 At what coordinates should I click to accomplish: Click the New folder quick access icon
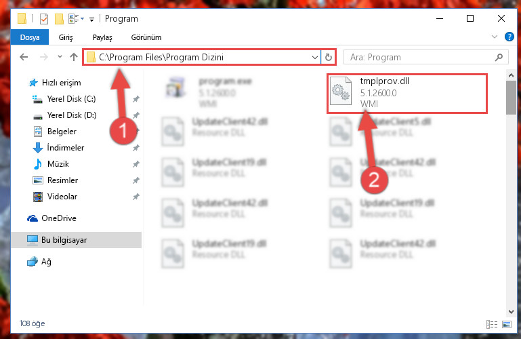pos(59,19)
